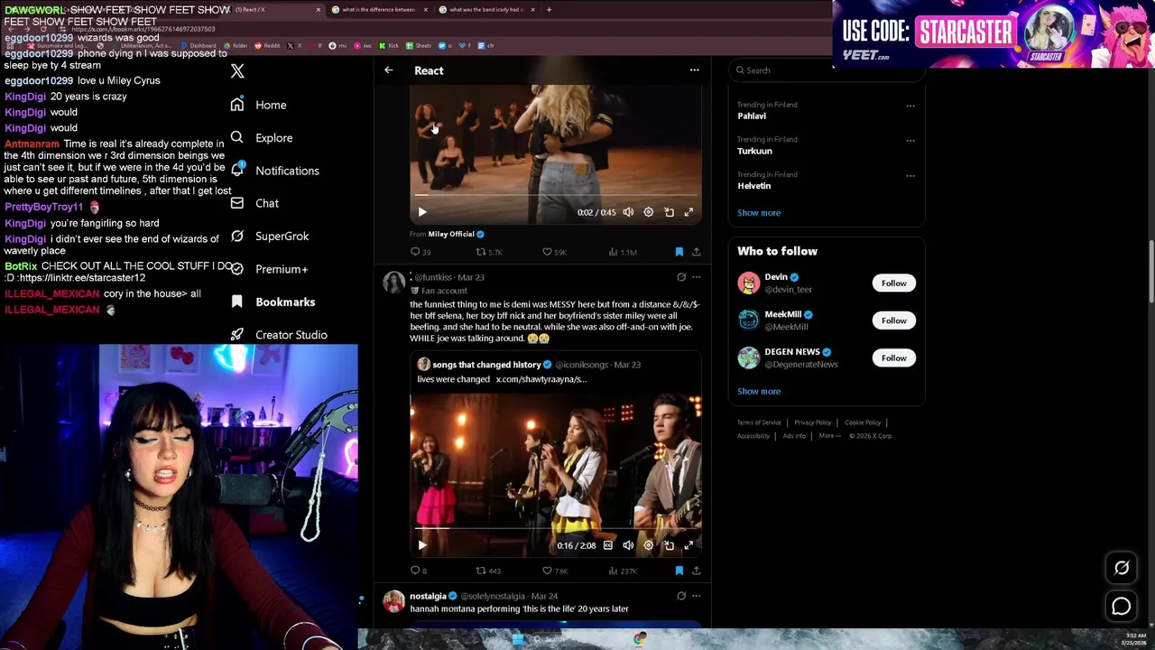The width and height of the screenshot is (1155, 650).
Task: Fullscreen the Miley Official video
Action: (688, 212)
